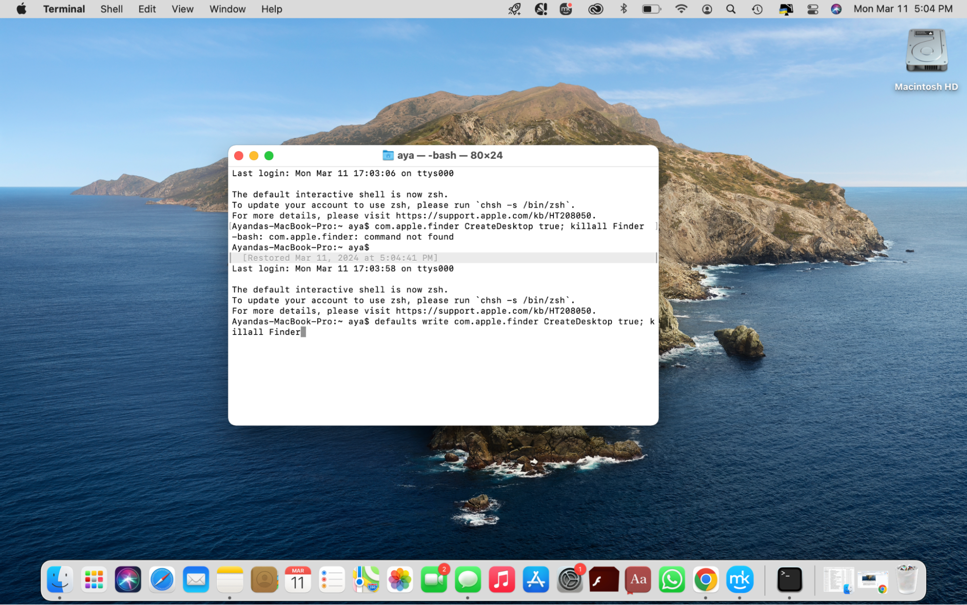The width and height of the screenshot is (967, 605).
Task: Open Mattermost from the Dock
Action: (740, 579)
